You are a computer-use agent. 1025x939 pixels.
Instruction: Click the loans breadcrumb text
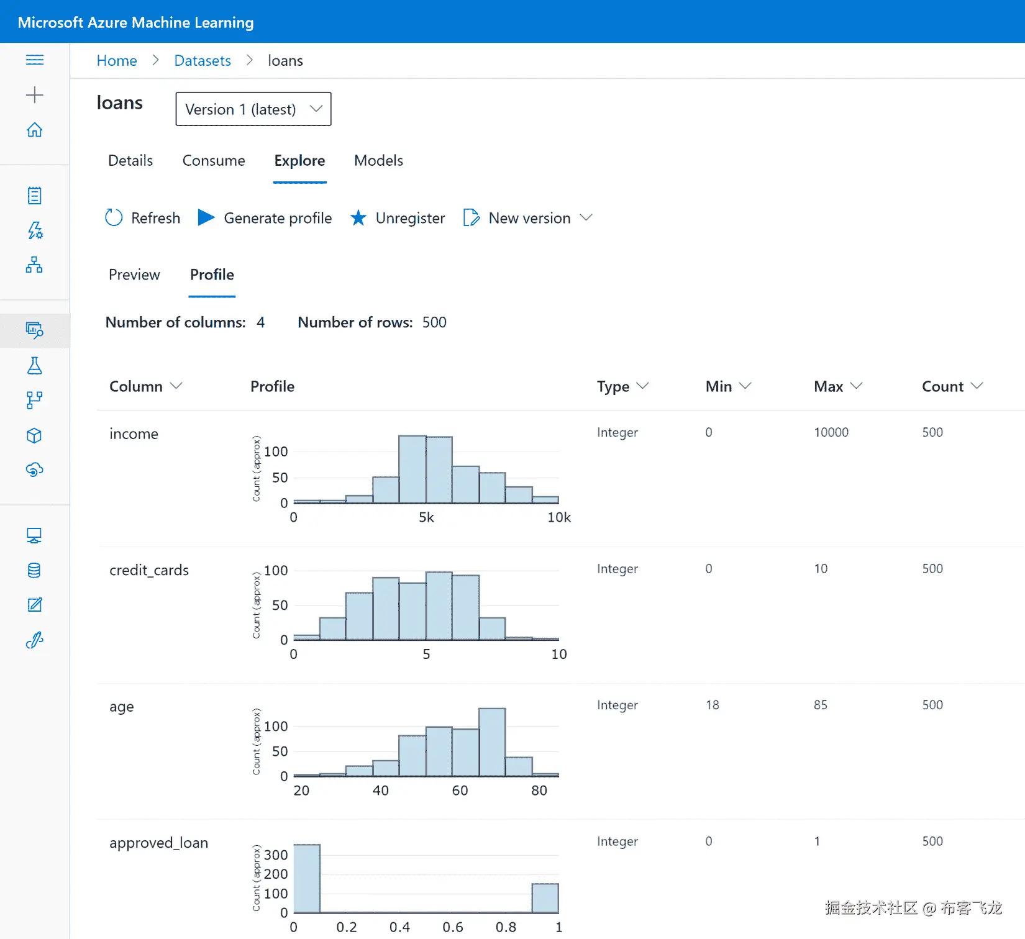coord(285,61)
